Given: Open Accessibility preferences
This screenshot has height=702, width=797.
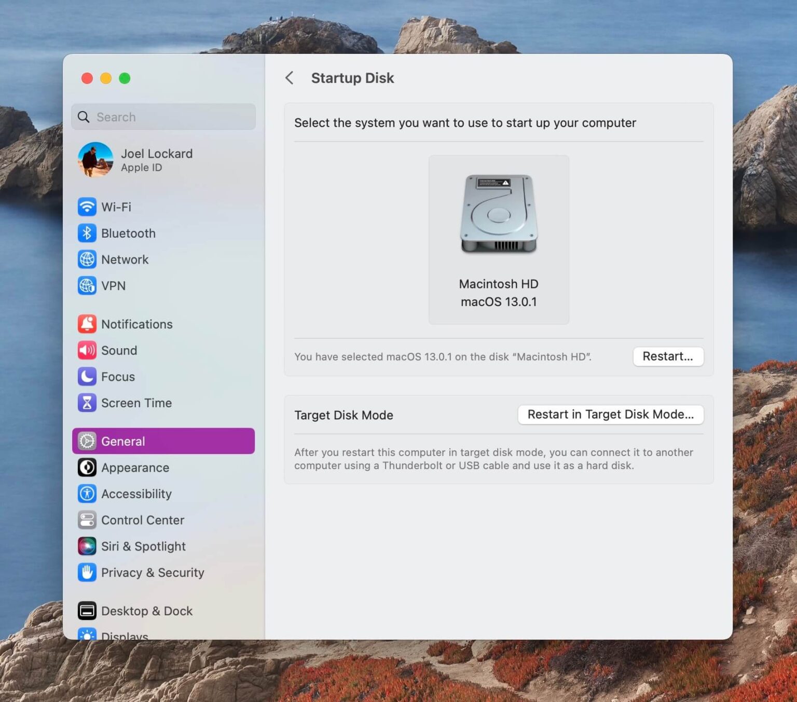Looking at the screenshot, I should pos(136,493).
